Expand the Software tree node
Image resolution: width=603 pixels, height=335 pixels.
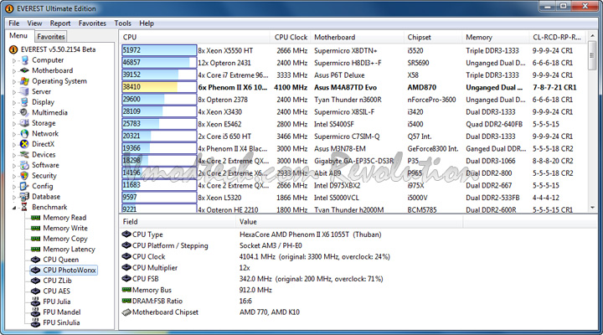point(14,165)
